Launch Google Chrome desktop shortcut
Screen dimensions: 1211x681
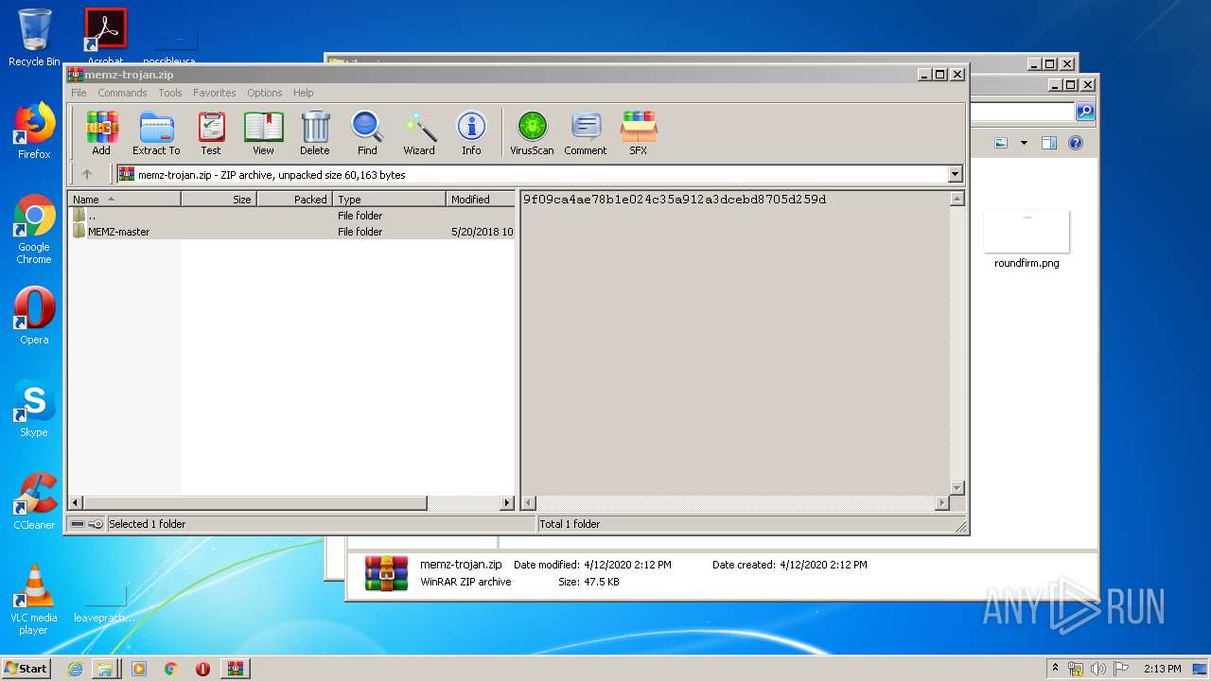point(34,229)
